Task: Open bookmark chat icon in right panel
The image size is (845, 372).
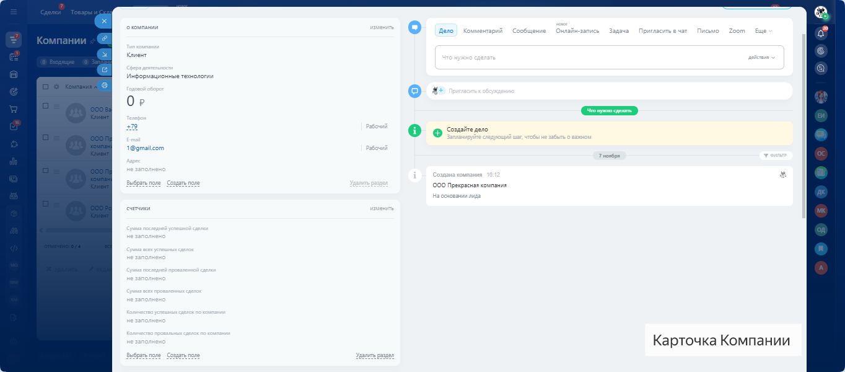Action: 821,249
